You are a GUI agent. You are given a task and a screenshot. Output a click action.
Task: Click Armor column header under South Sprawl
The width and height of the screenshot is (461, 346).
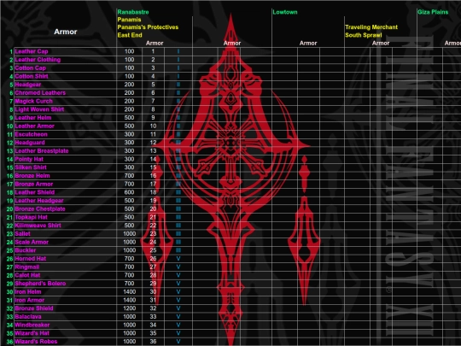381,44
